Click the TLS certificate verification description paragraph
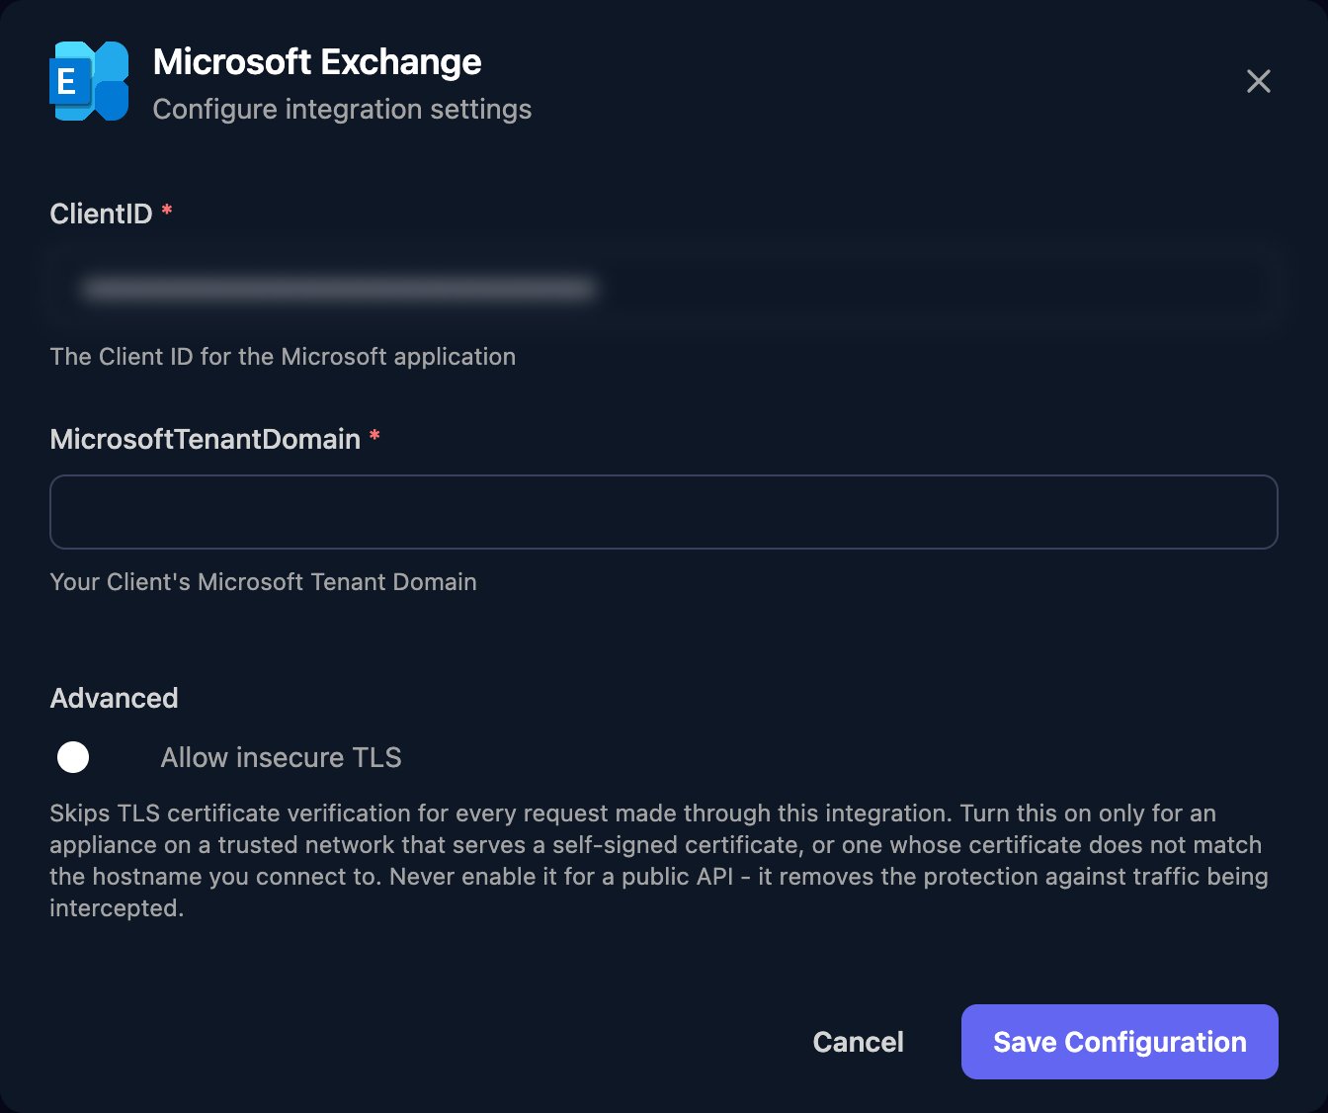This screenshot has width=1328, height=1113. pos(659,860)
